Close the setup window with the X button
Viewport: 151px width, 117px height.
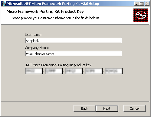[x=147, y=4]
